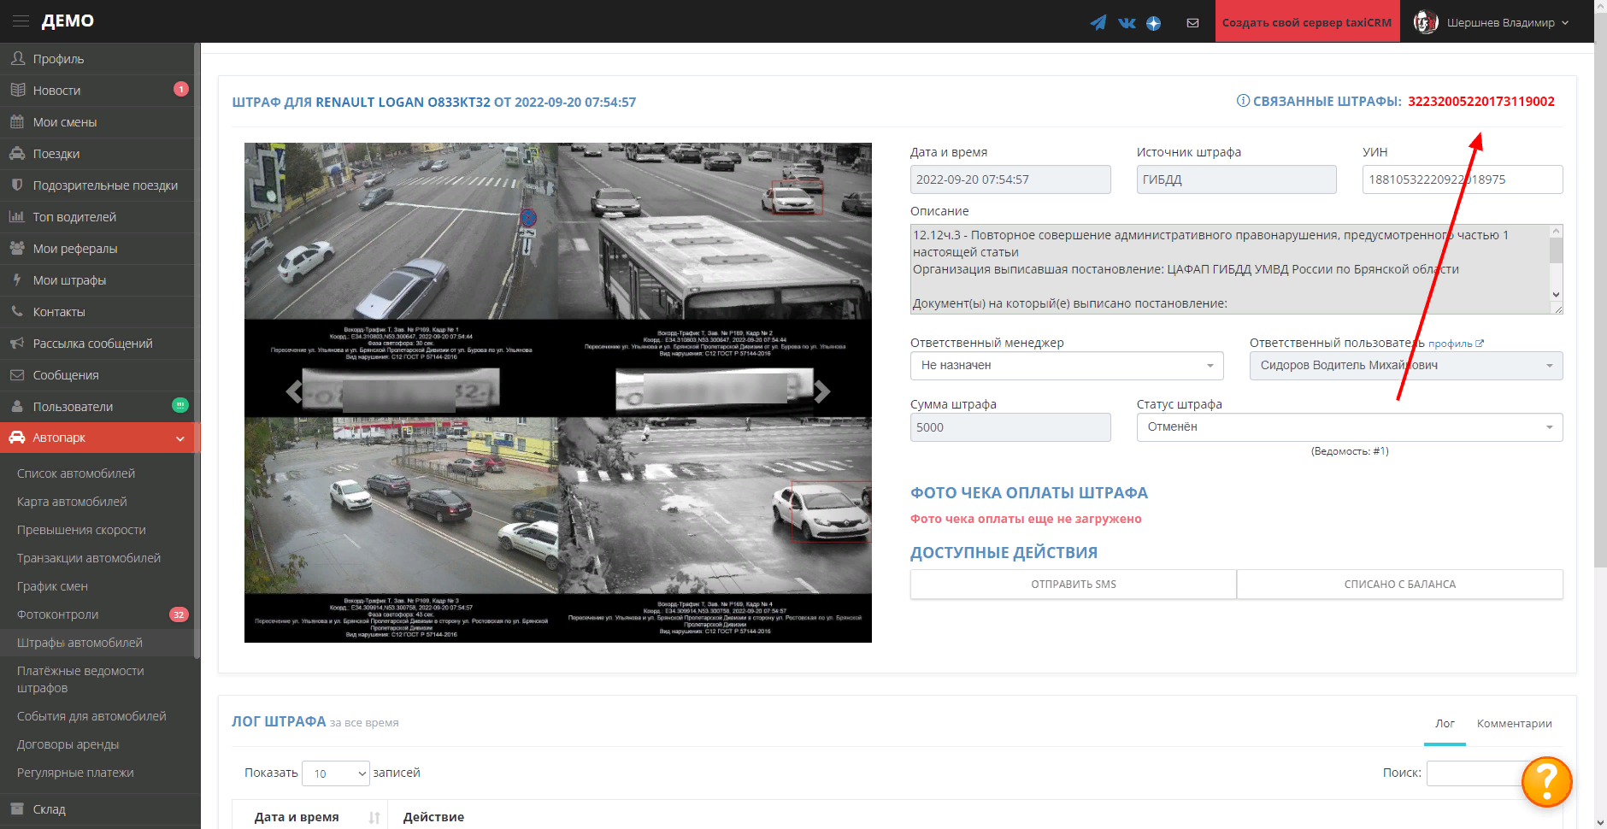Screen dimensions: 1607x829
Task: Open Договоры аренды submenu item
Action: [68, 744]
